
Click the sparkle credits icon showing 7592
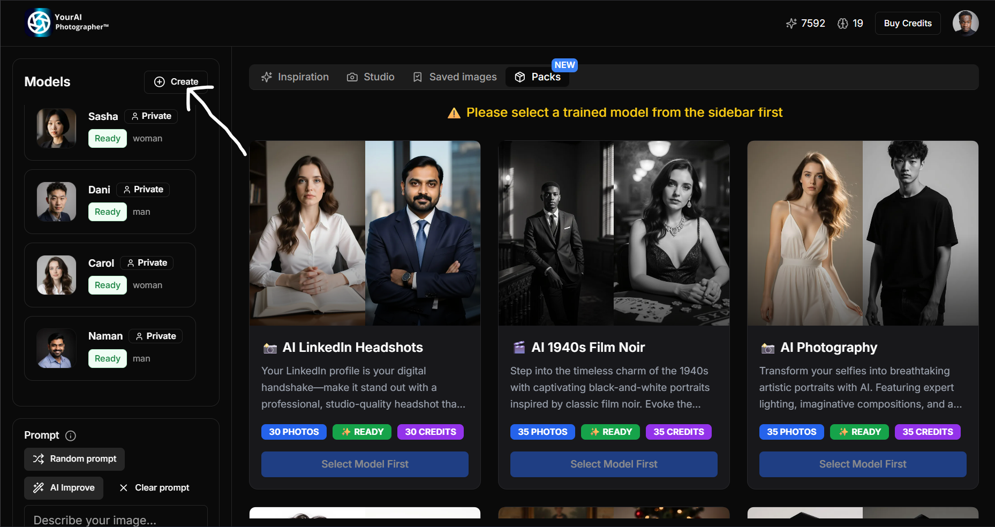pos(792,23)
